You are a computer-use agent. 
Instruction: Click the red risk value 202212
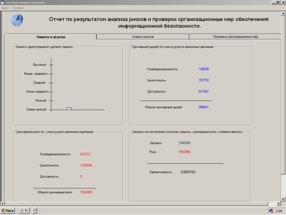pos(85,154)
